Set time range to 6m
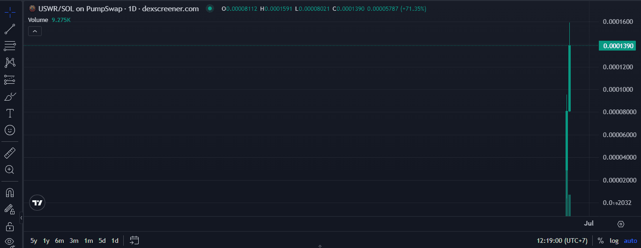Screen dimensions: 641x248 click(x=60, y=241)
